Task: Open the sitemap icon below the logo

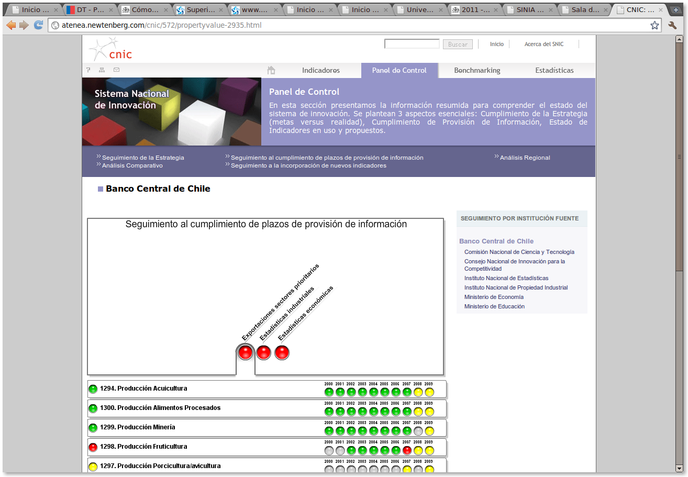Action: (x=102, y=70)
